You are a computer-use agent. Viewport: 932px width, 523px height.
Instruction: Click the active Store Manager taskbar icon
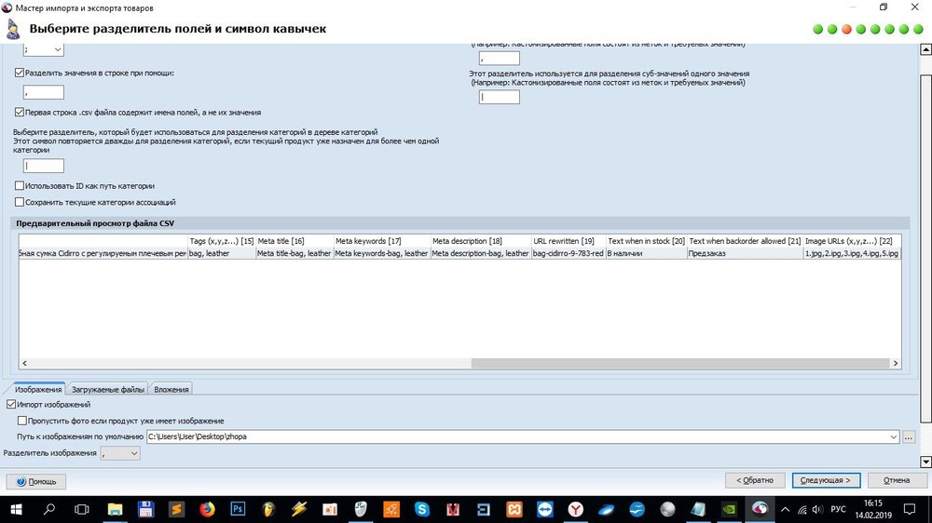(x=760, y=509)
